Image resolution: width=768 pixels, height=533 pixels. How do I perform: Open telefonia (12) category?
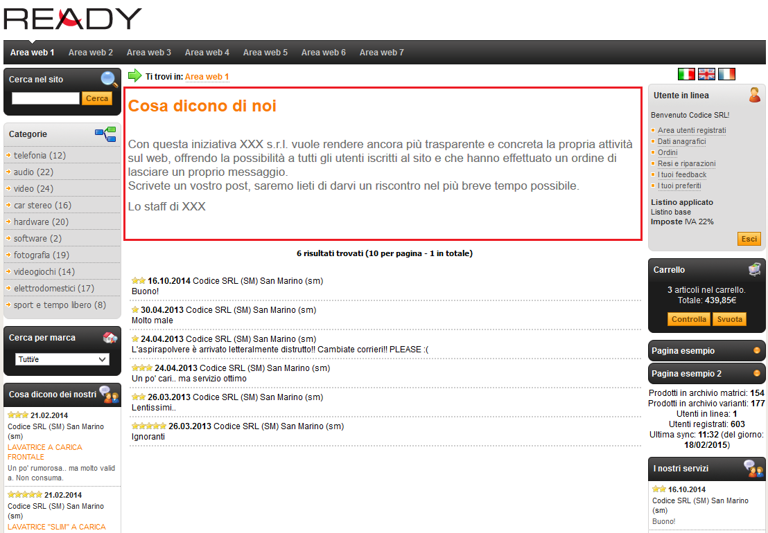40,156
